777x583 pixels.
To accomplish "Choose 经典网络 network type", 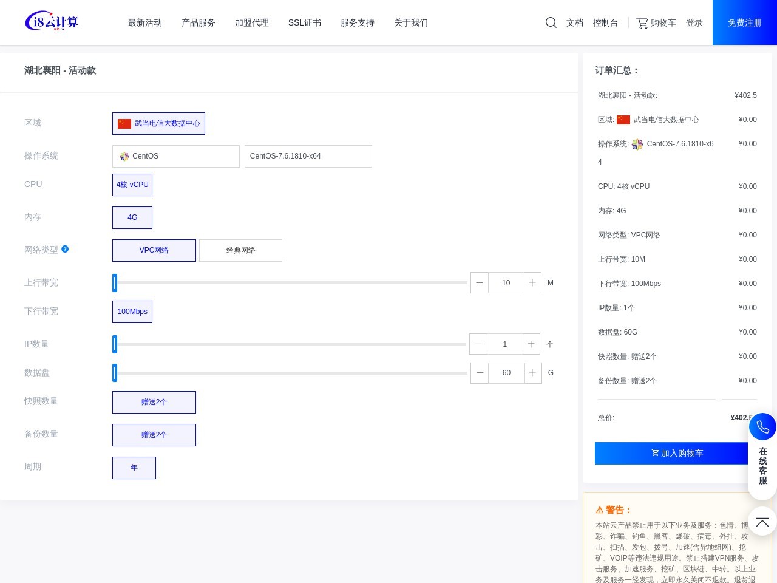I will (241, 250).
